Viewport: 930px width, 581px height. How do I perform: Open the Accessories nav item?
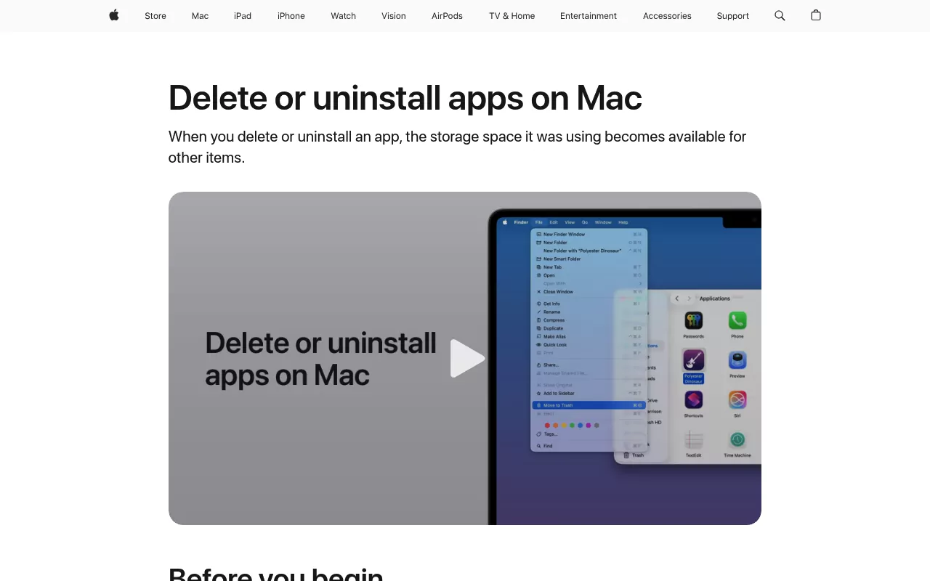(667, 16)
